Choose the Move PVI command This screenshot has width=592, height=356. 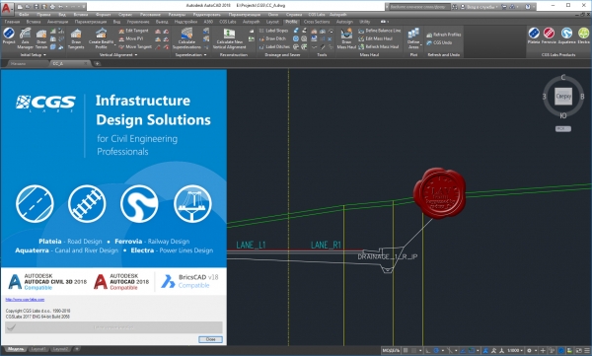coord(131,38)
